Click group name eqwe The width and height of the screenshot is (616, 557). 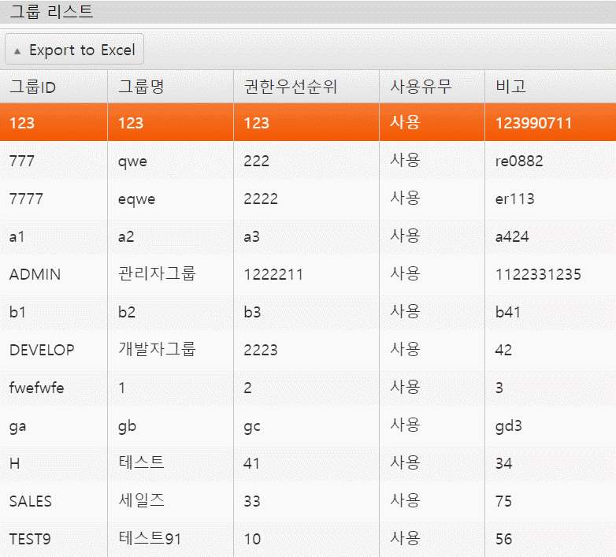click(137, 199)
